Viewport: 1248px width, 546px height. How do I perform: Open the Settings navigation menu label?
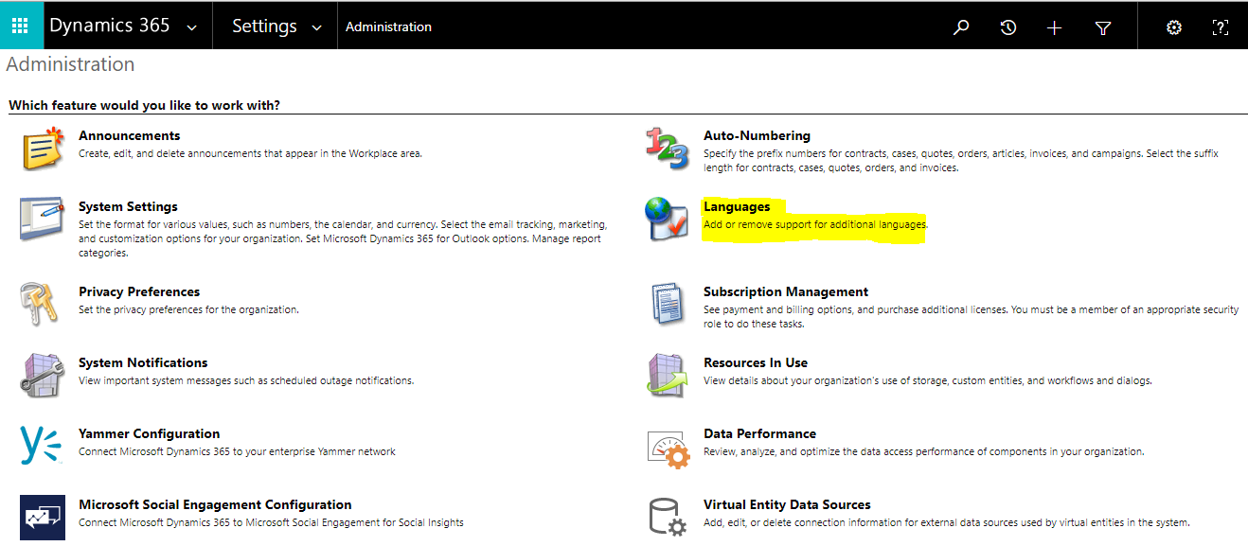coord(264,26)
